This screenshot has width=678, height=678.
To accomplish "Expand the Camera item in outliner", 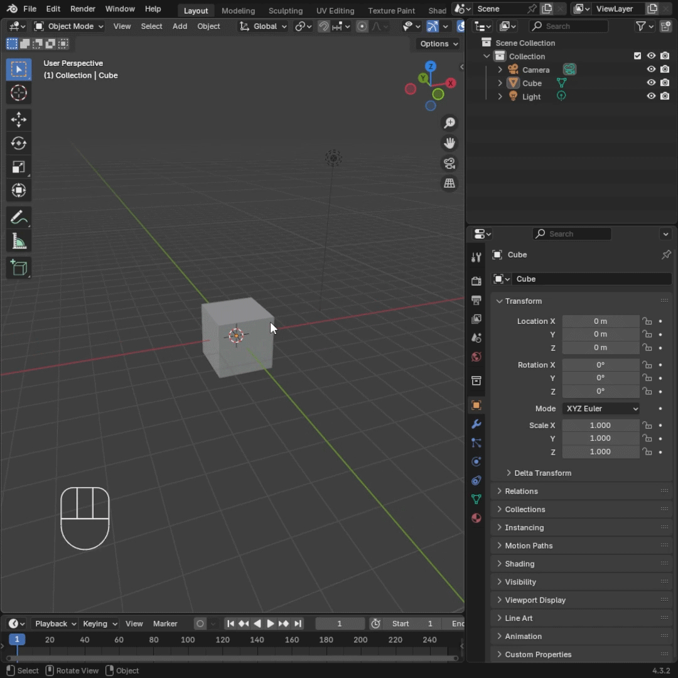I will [500, 70].
